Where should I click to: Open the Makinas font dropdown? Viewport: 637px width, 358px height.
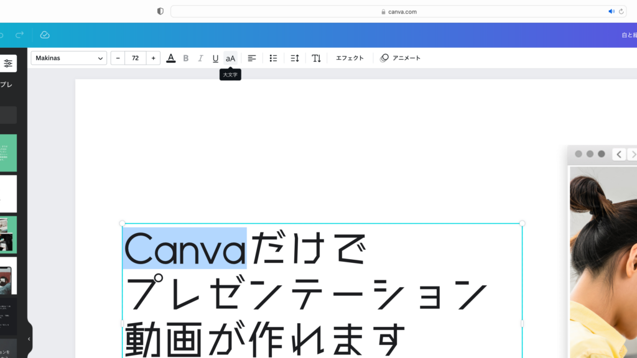[x=68, y=58]
